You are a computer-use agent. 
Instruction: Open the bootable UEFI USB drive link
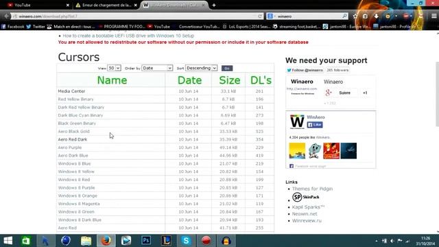128,36
